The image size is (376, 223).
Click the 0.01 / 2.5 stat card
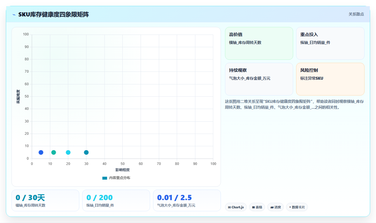pos(187,200)
